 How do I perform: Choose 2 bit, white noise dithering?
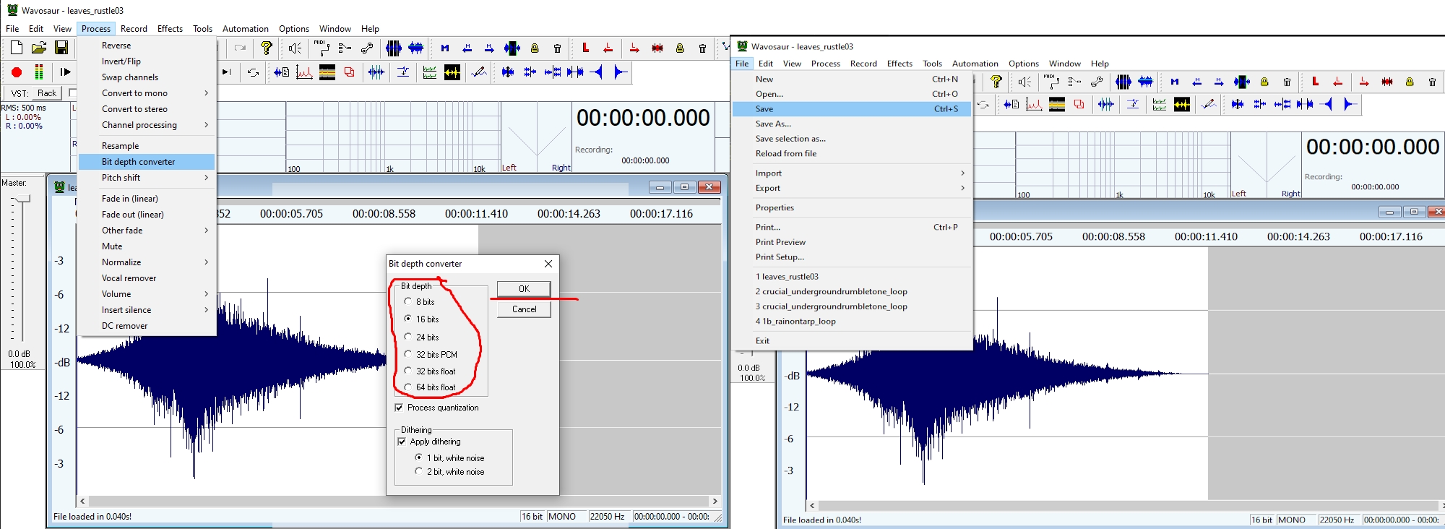(418, 471)
